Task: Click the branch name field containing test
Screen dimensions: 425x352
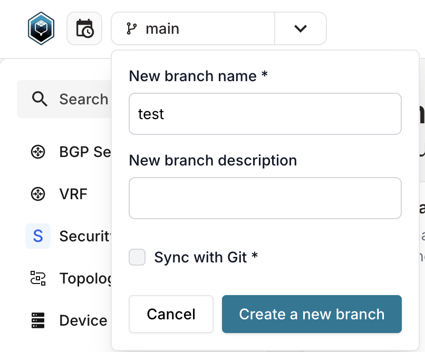Action: pyautogui.click(x=265, y=114)
